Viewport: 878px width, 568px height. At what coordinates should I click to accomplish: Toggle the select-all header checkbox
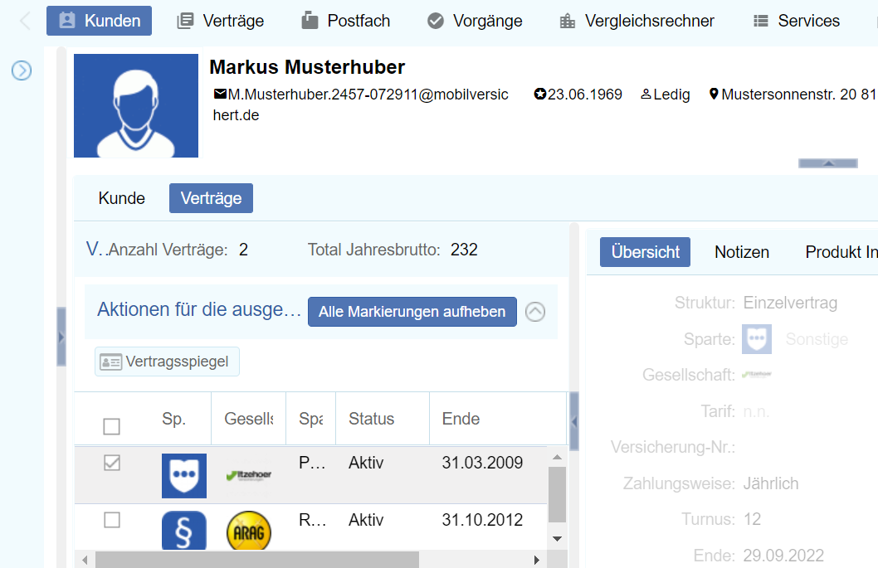coord(111,426)
